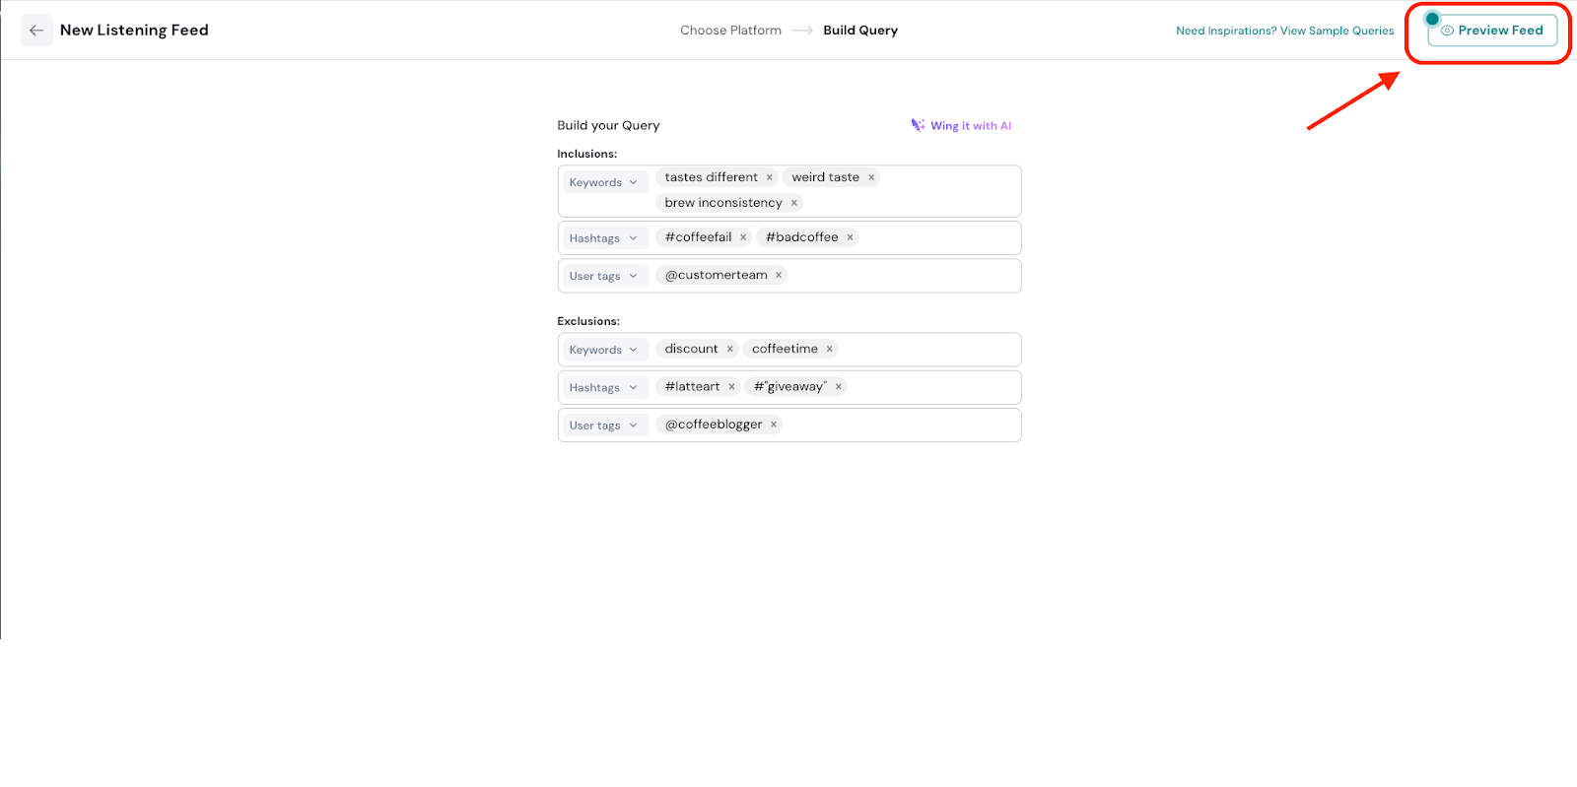The height and width of the screenshot is (787, 1577).
Task: Remove the 'weird taste' keyword tag
Action: tap(871, 178)
